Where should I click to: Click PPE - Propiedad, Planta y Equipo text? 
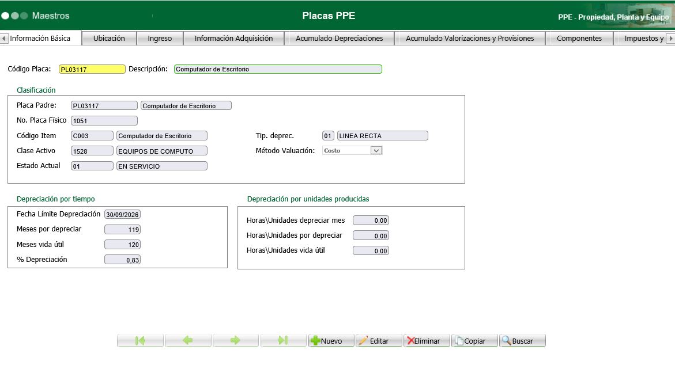[613, 17]
